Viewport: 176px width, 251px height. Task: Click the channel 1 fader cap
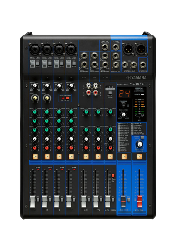point(32,201)
